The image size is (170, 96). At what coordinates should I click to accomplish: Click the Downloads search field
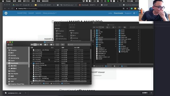pos(79,45)
